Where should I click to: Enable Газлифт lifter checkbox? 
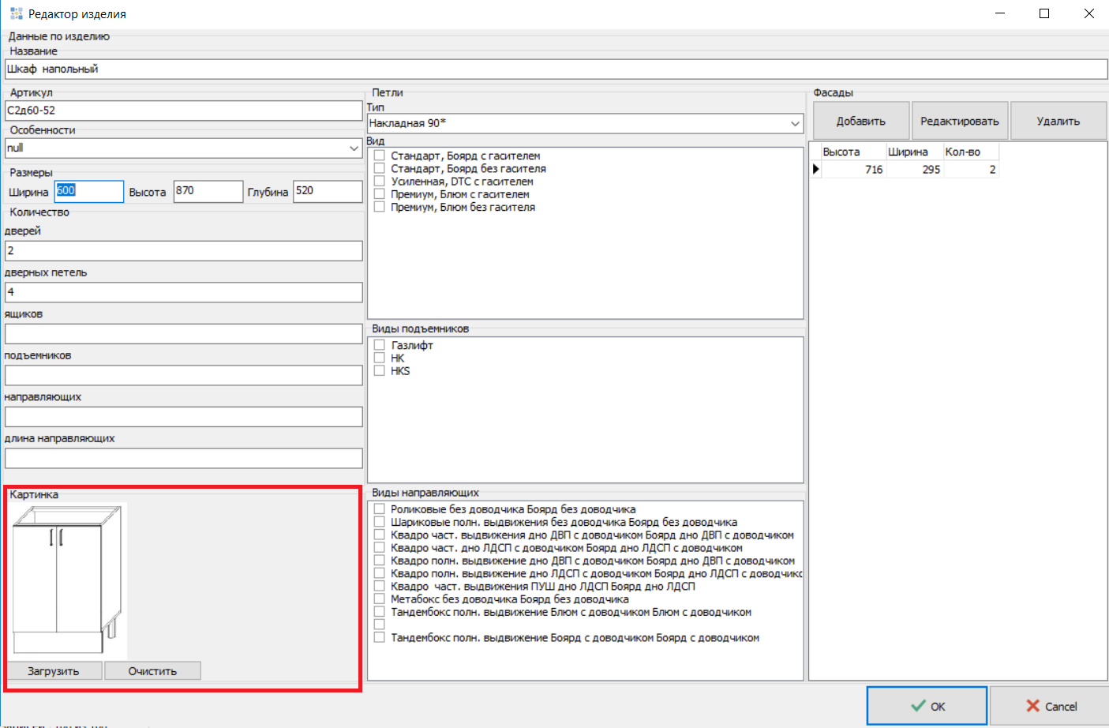380,345
